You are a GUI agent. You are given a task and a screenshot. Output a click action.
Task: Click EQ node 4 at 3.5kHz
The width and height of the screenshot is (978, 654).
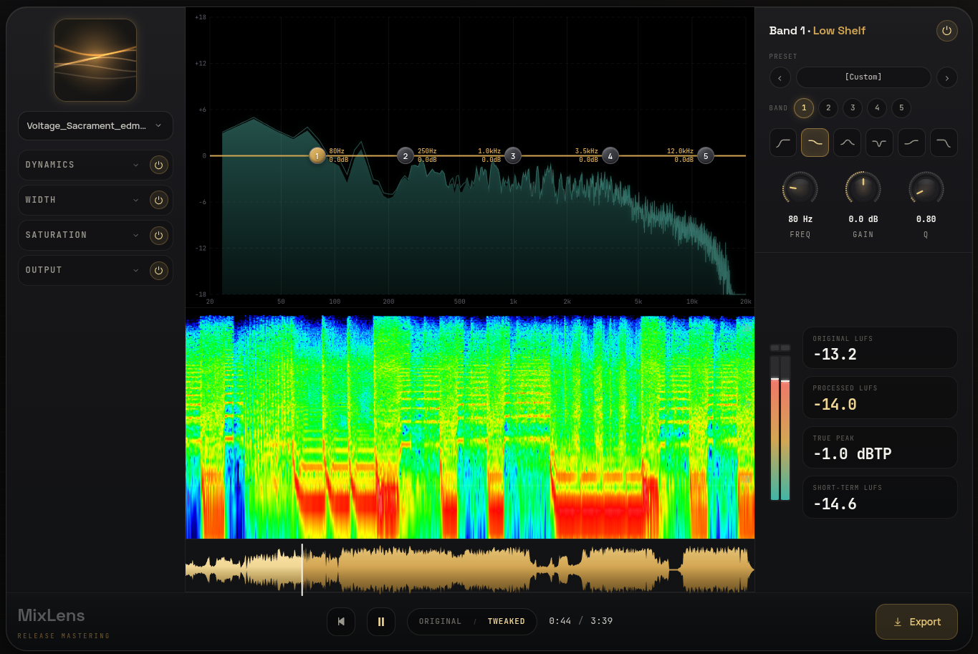(610, 155)
